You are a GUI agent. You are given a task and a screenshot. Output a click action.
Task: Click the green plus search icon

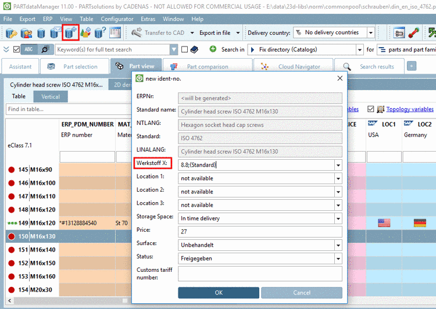[x=213, y=49]
